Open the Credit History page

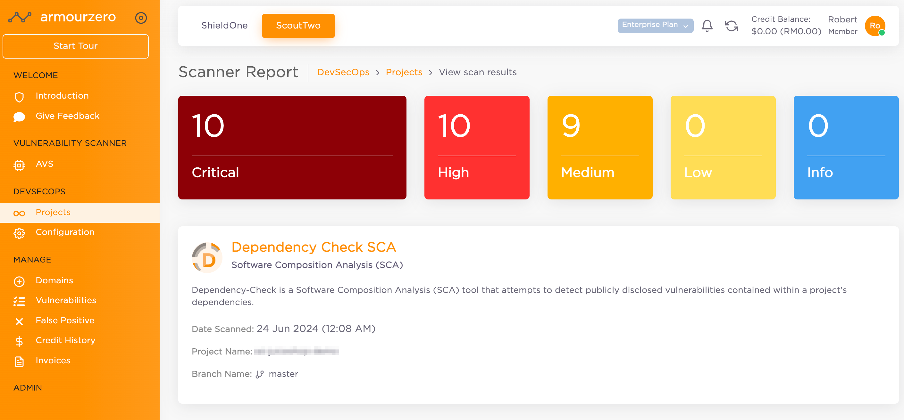click(x=66, y=340)
